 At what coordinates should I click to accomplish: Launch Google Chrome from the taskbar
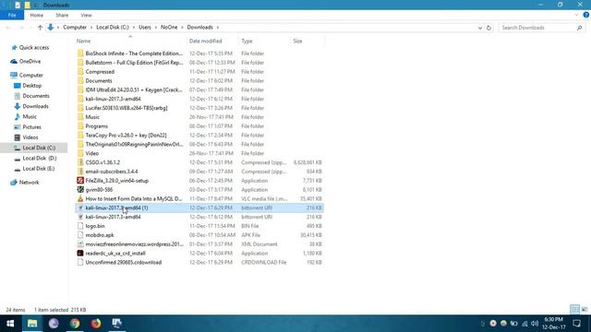click(75, 324)
